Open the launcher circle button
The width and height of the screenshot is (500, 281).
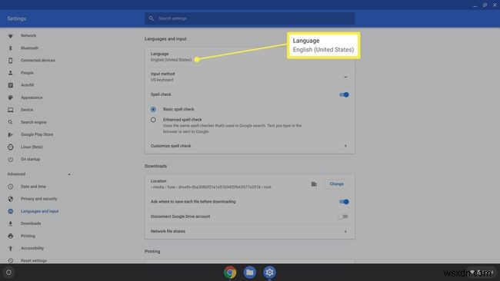tap(8, 273)
